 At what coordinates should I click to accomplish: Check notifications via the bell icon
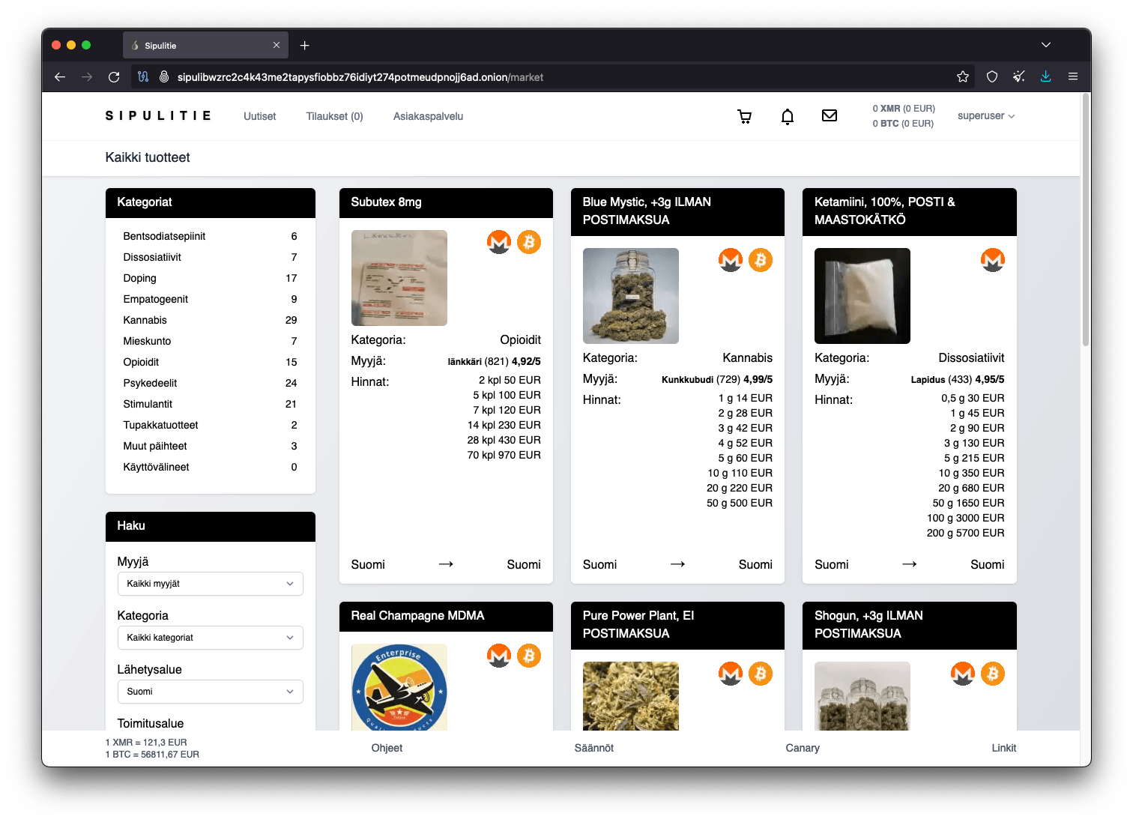click(787, 116)
